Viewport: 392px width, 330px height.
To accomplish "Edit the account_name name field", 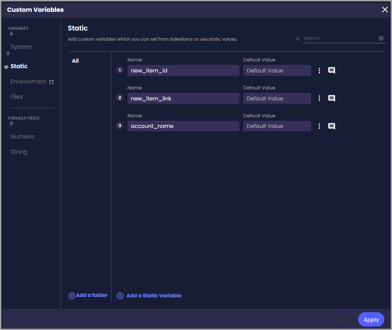I will tap(183, 126).
